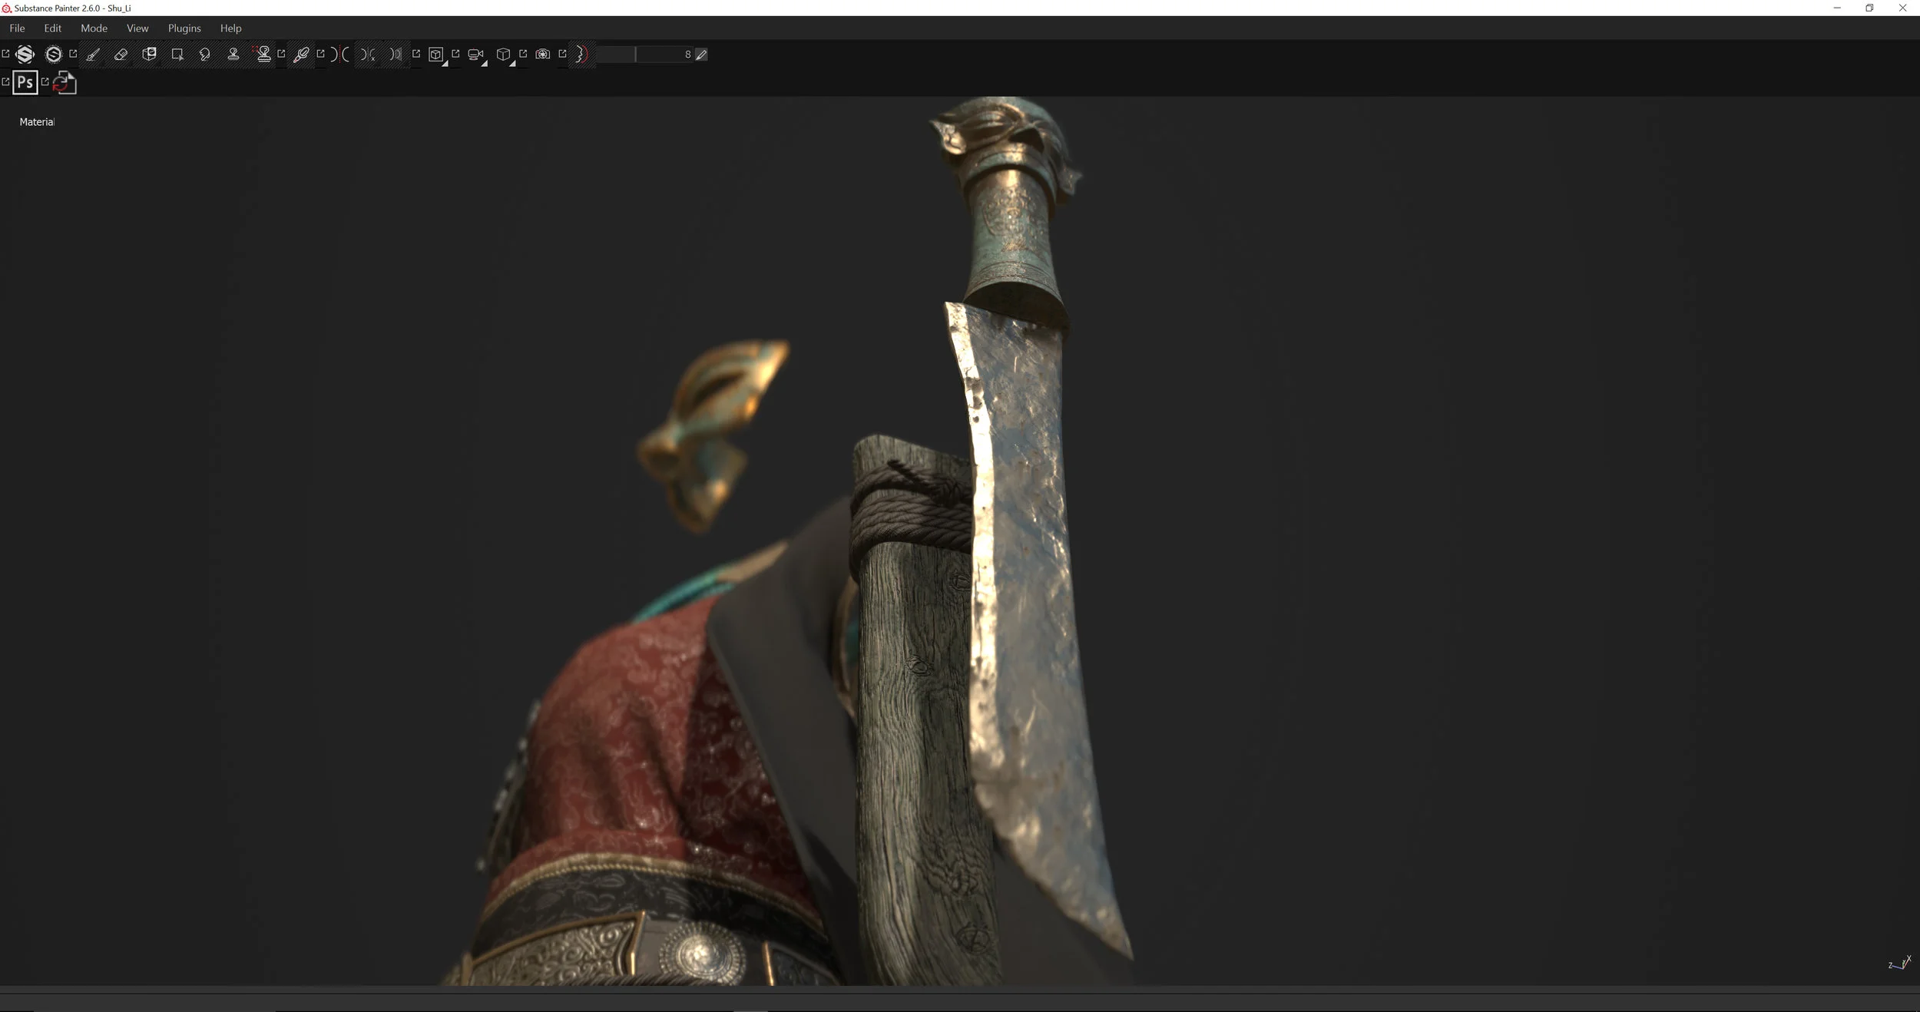Select the Clone stamp tool
This screenshot has height=1012, width=1920.
coord(233,55)
